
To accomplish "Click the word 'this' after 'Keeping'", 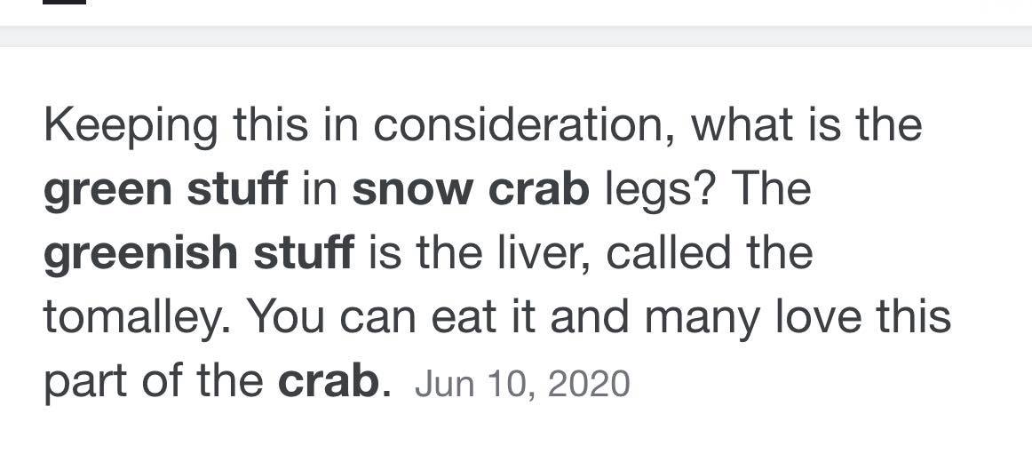I will [x=271, y=125].
